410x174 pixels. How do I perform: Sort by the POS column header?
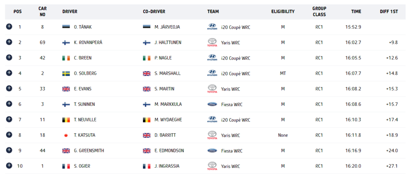18,12
